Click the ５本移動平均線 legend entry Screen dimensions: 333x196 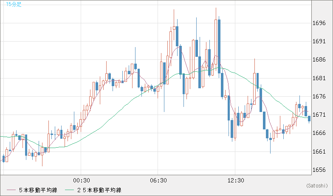point(38,190)
